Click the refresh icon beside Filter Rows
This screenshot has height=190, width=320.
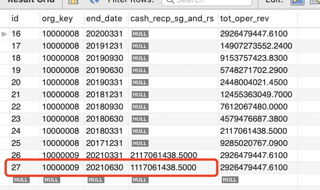pyautogui.click(x=94, y=2)
